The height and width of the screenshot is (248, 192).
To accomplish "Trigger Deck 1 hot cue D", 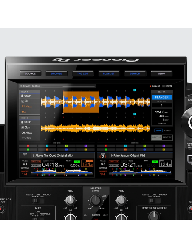I will (85, 146).
